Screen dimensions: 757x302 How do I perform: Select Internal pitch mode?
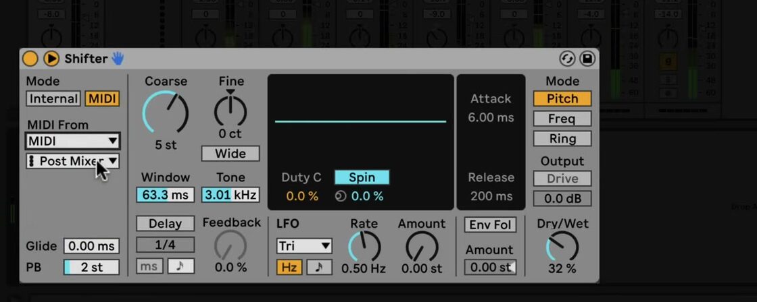[x=53, y=98]
